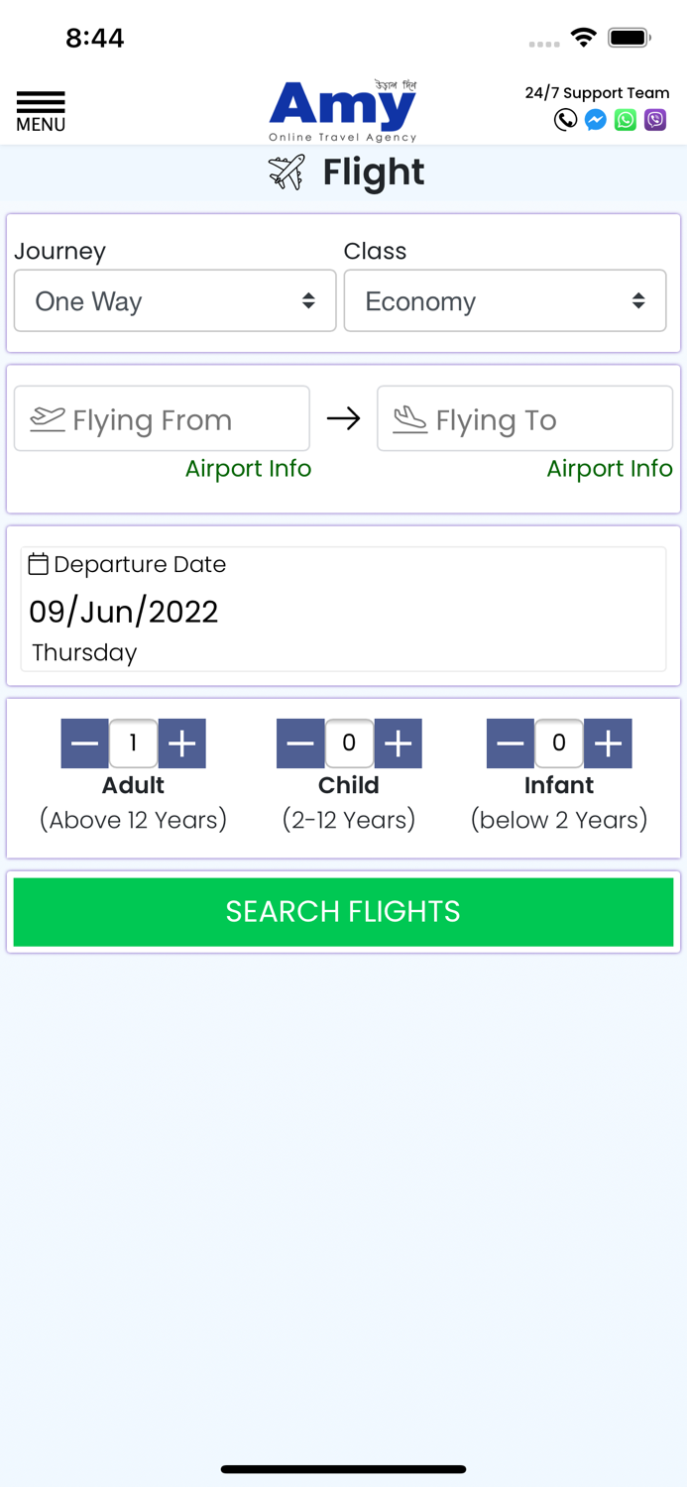
Task: Tap the Viber support icon
Action: point(655,120)
